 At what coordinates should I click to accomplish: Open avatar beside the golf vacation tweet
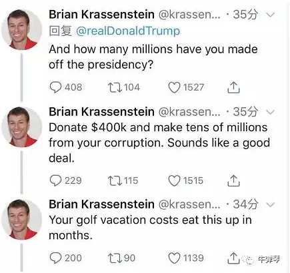pyautogui.click(x=21, y=220)
